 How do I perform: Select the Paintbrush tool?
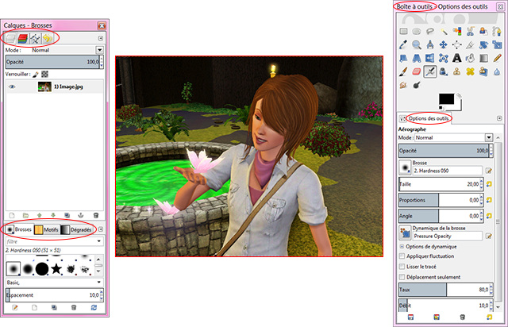coord(403,71)
